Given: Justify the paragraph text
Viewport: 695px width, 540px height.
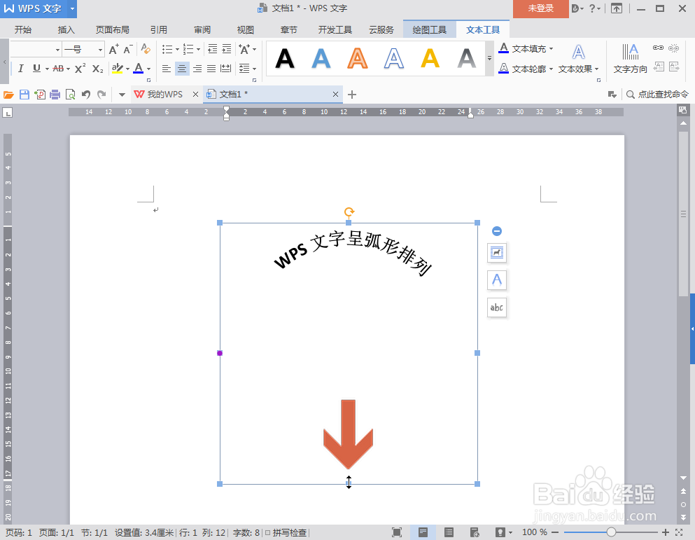Looking at the screenshot, I should pos(211,69).
